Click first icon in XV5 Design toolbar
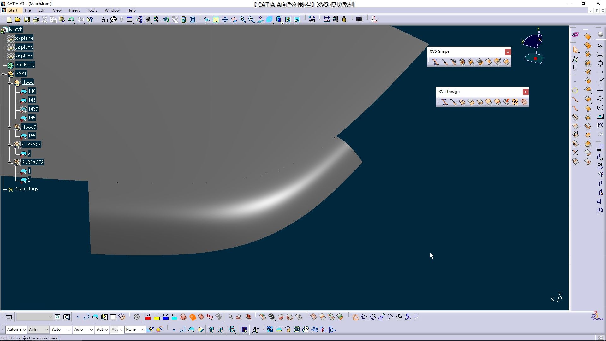The width and height of the screenshot is (606, 341). [444, 102]
